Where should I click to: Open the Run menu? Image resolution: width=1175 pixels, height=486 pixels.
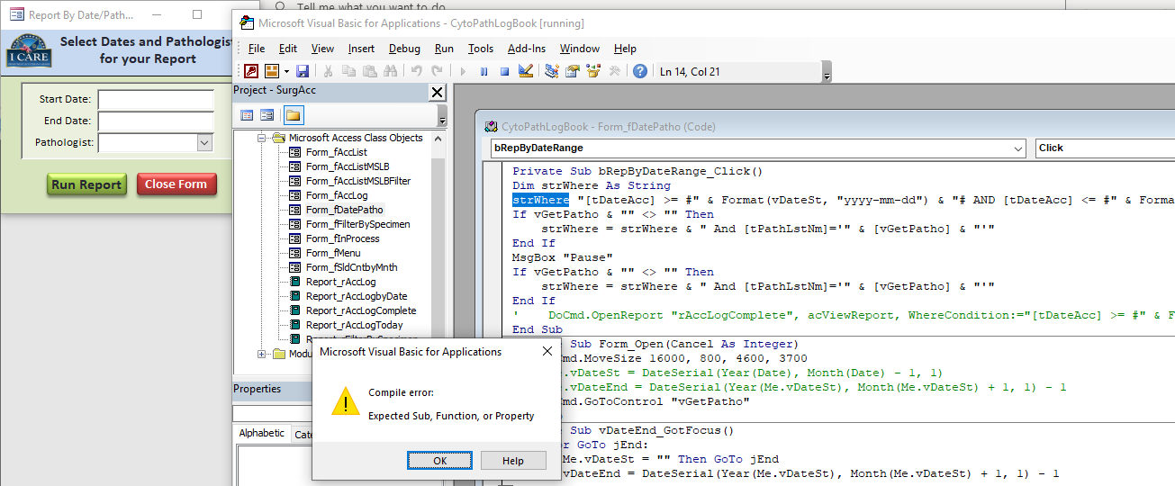(x=445, y=49)
